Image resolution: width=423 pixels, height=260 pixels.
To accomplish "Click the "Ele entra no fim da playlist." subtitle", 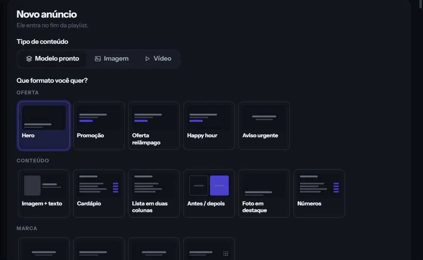I will click(52, 25).
